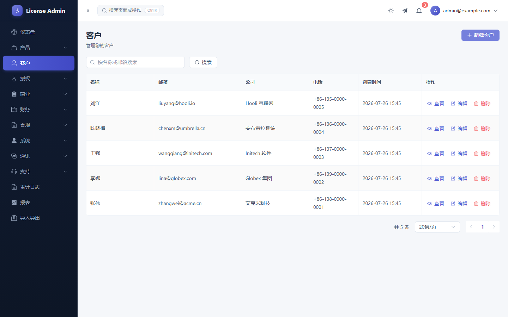The width and height of the screenshot is (508, 317).
Task: Click the paper plane icon in header
Action: pyautogui.click(x=405, y=11)
